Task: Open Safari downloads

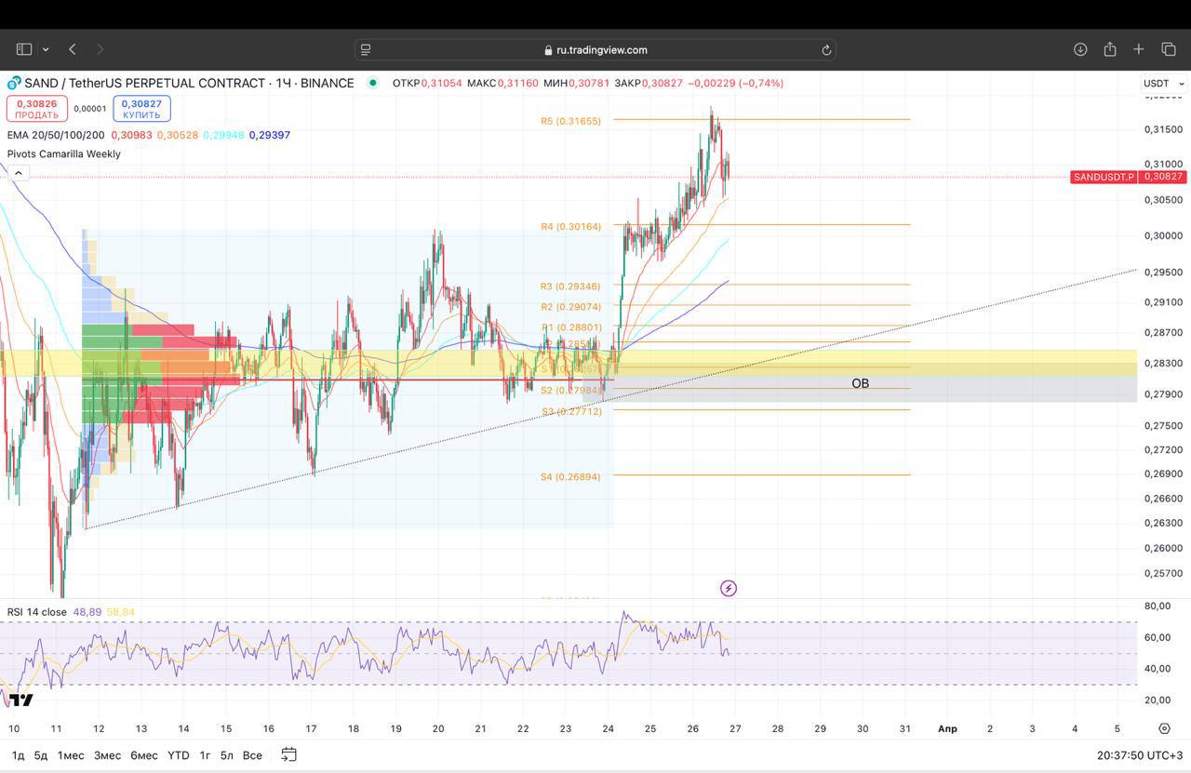Action: (1080, 49)
